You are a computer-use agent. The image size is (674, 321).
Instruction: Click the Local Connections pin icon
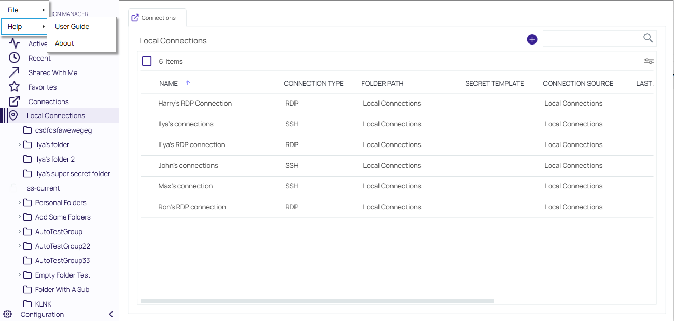tap(13, 115)
